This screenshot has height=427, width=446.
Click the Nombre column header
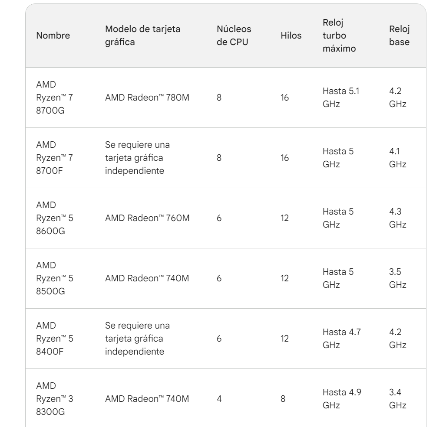point(53,36)
